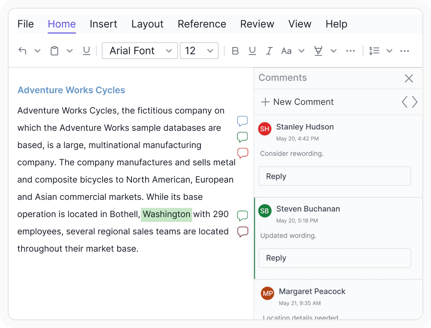The width and height of the screenshot is (431, 328).
Task: Go to next comment arrow
Action: pyautogui.click(x=415, y=102)
